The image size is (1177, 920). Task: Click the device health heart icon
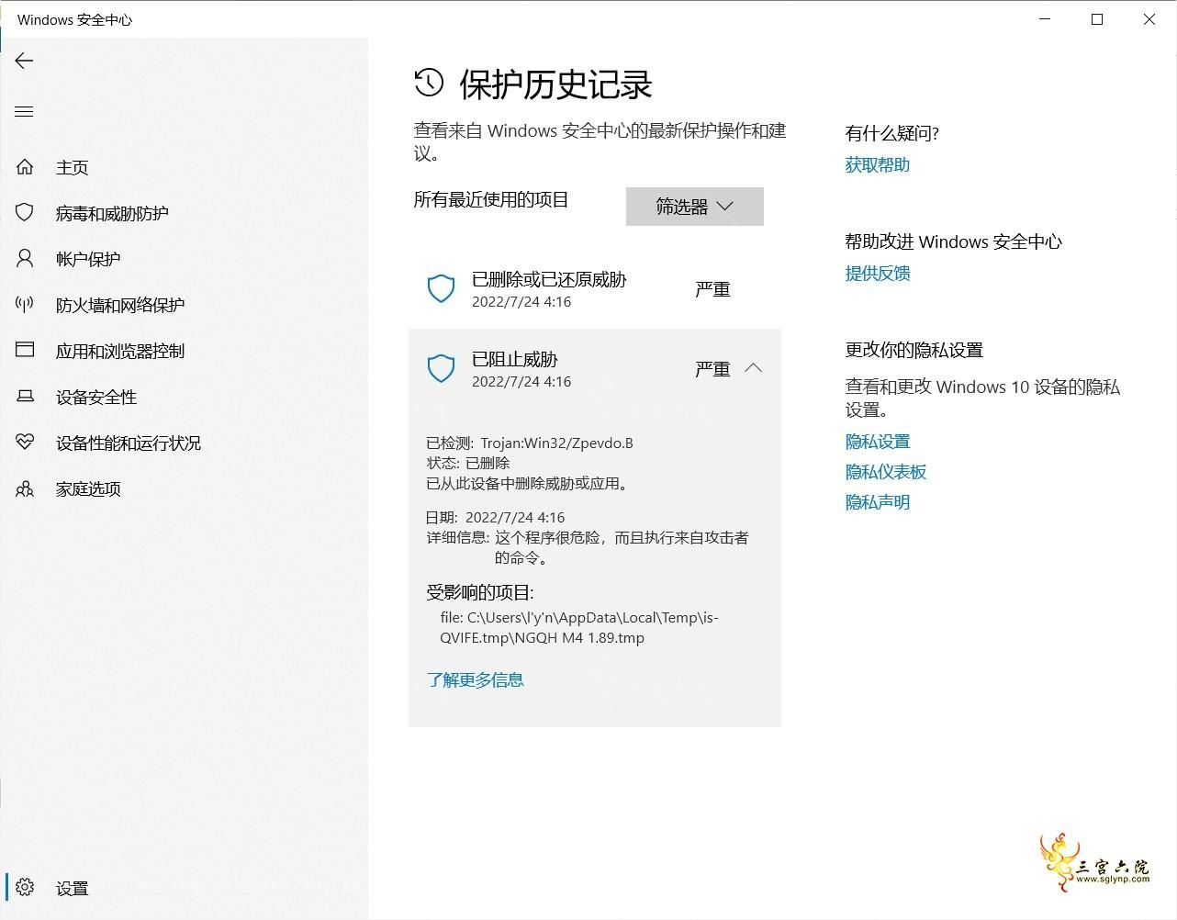coord(25,443)
